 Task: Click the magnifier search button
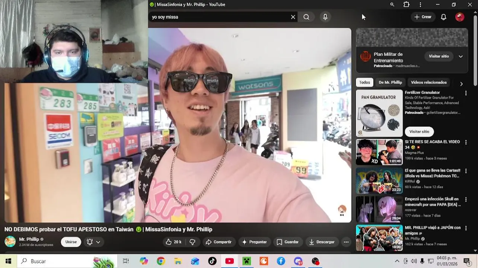pos(306,17)
